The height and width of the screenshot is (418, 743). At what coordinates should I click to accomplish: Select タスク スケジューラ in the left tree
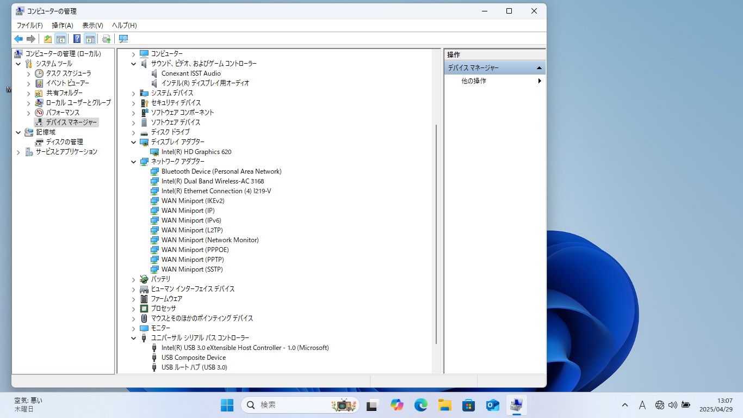tap(69, 73)
